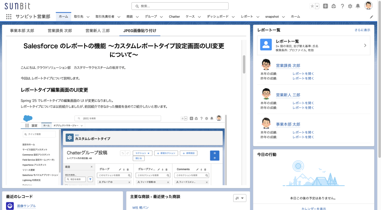The width and height of the screenshot is (381, 210).
Task: Focus the global search field
Action: point(180,6)
